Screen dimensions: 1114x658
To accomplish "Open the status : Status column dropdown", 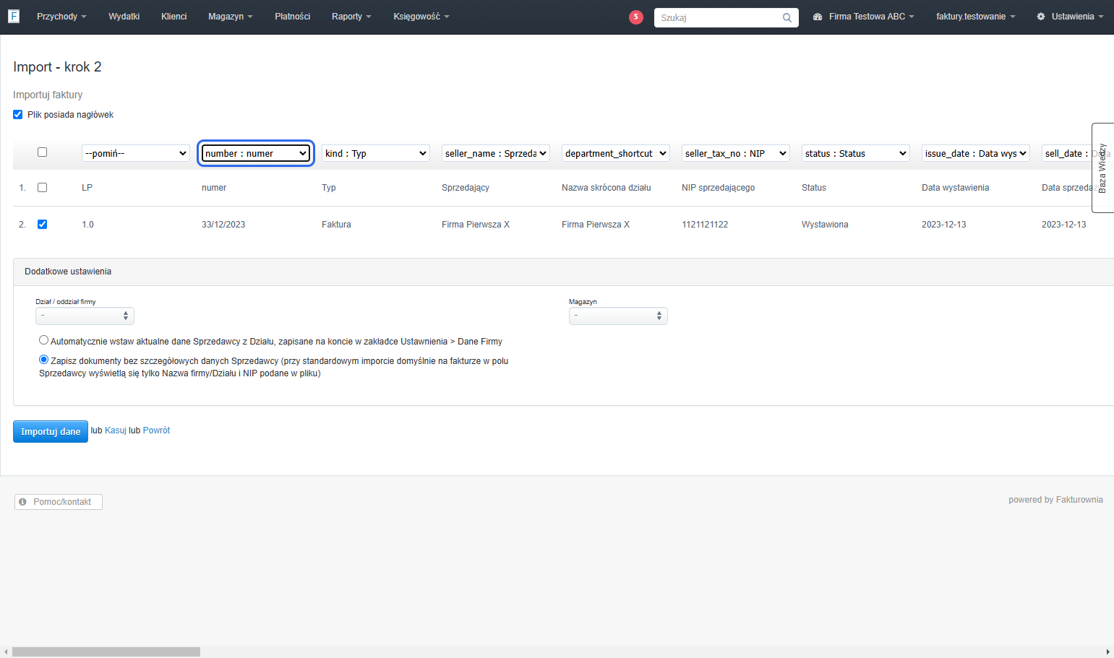I will coord(856,153).
